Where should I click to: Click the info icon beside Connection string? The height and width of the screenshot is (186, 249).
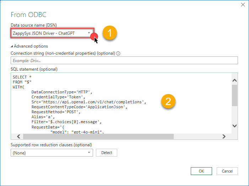tap(118, 54)
